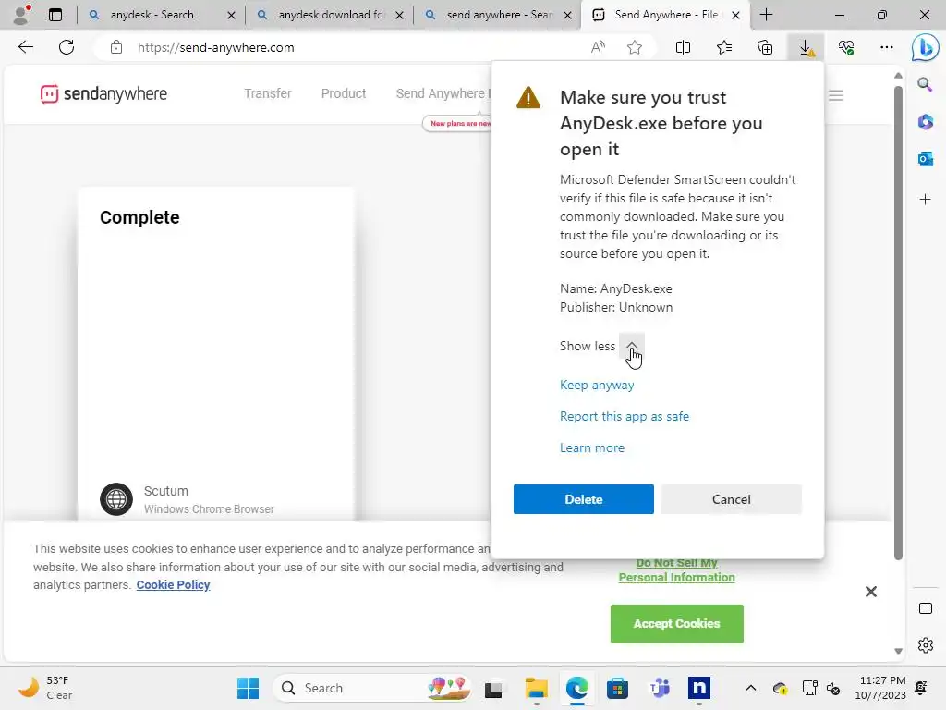Screen dimensions: 946x710
Task: Open split screen icon in toolbar
Action: pyautogui.click(x=683, y=47)
